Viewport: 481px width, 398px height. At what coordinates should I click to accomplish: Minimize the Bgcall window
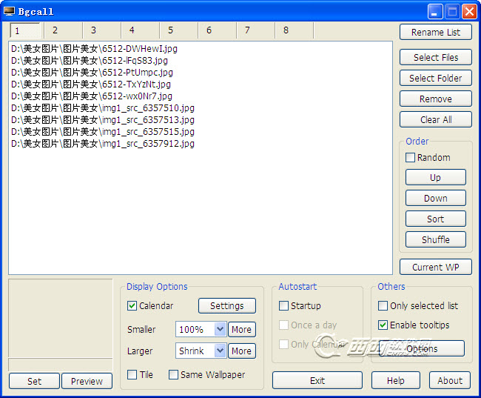click(x=435, y=12)
